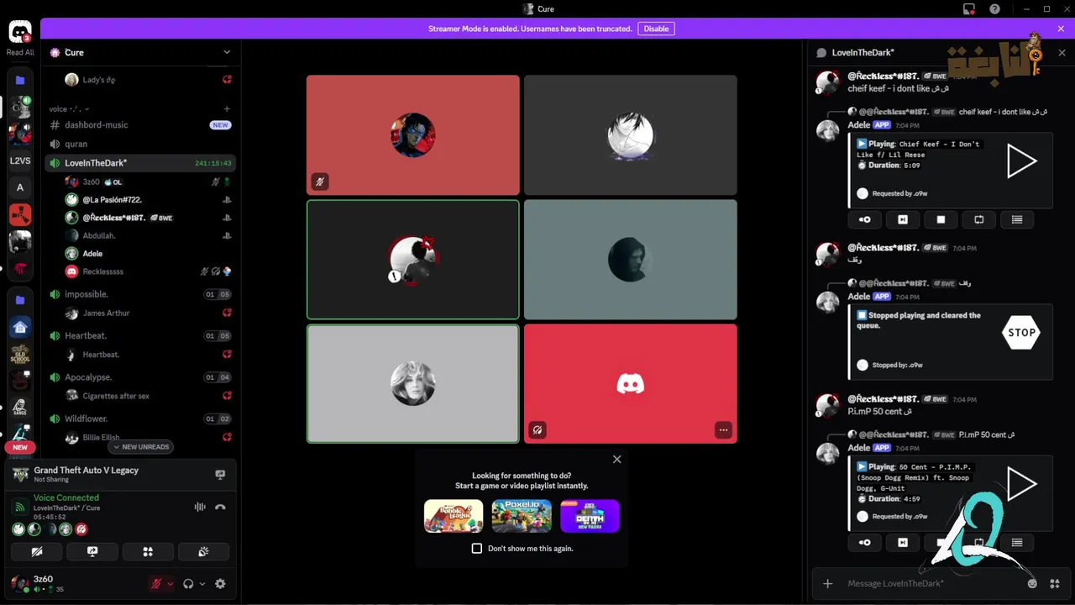Toggle loop on Chief Keef player controls

point(979,219)
